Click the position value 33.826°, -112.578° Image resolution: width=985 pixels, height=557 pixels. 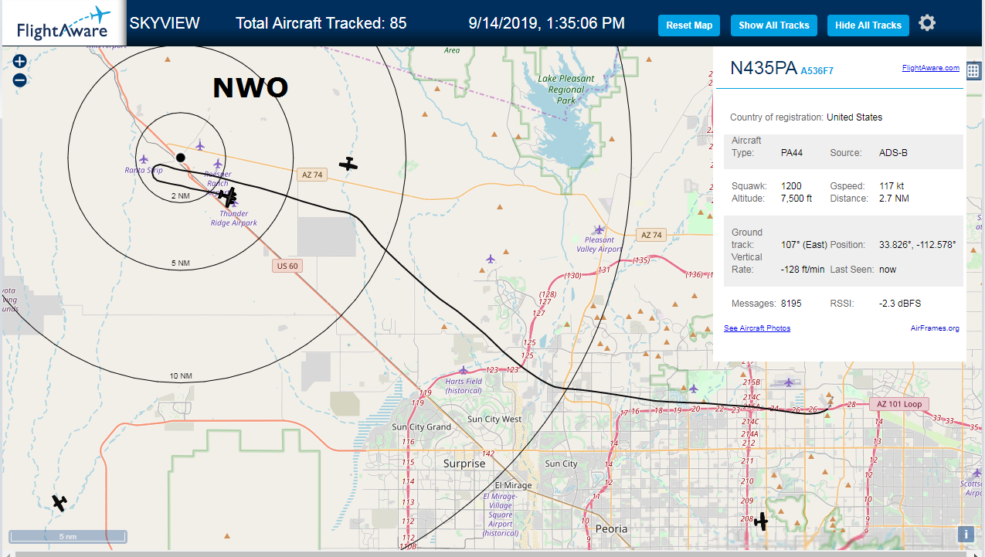click(918, 245)
